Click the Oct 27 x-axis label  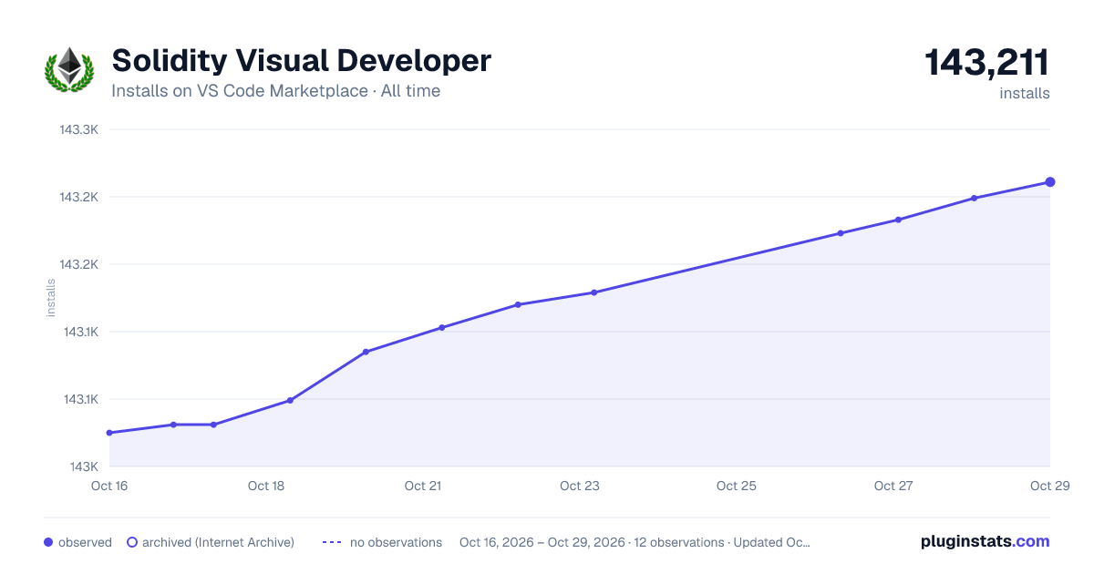point(893,486)
